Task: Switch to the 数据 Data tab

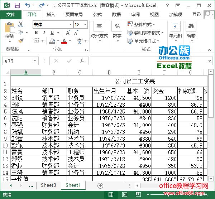Action: 116,15
